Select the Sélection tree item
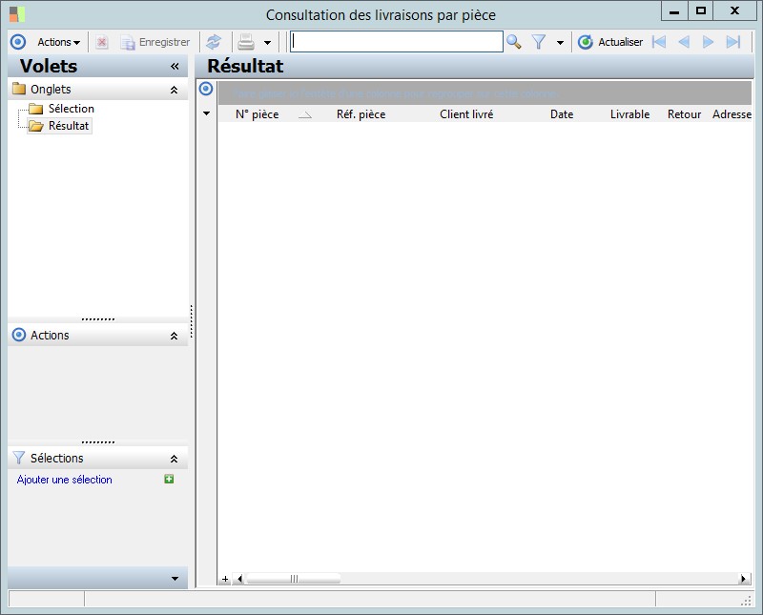 point(71,109)
